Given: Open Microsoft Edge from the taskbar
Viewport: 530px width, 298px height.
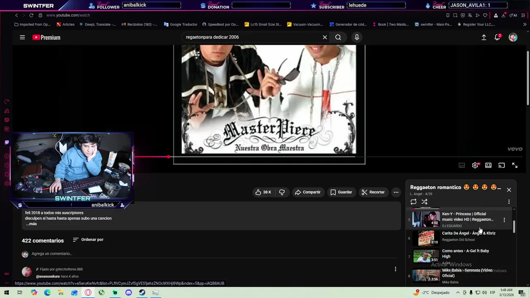Looking at the screenshot, I should 47,293.
